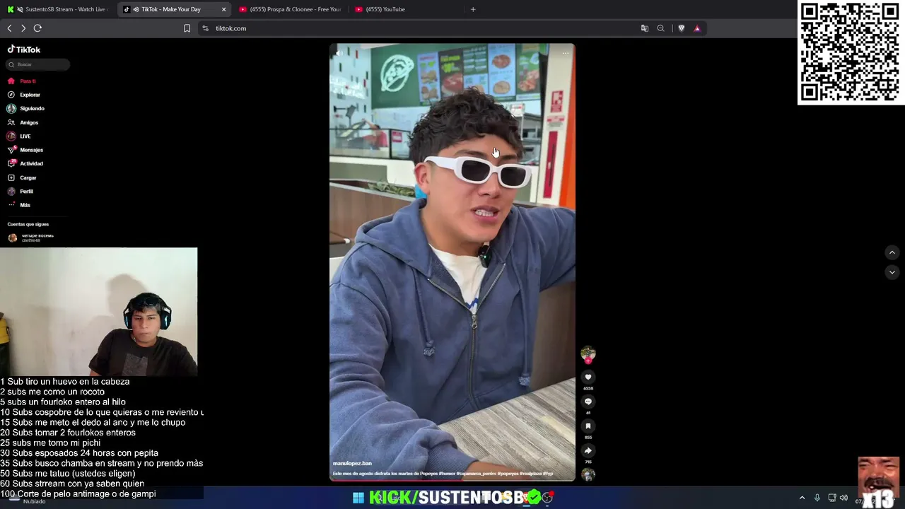Switch to the SustentoSB Stream tab
905x509 pixels.
point(59,9)
